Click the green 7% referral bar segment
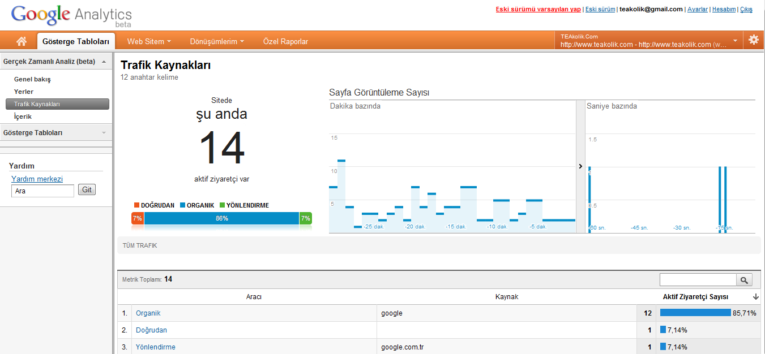 coord(306,218)
